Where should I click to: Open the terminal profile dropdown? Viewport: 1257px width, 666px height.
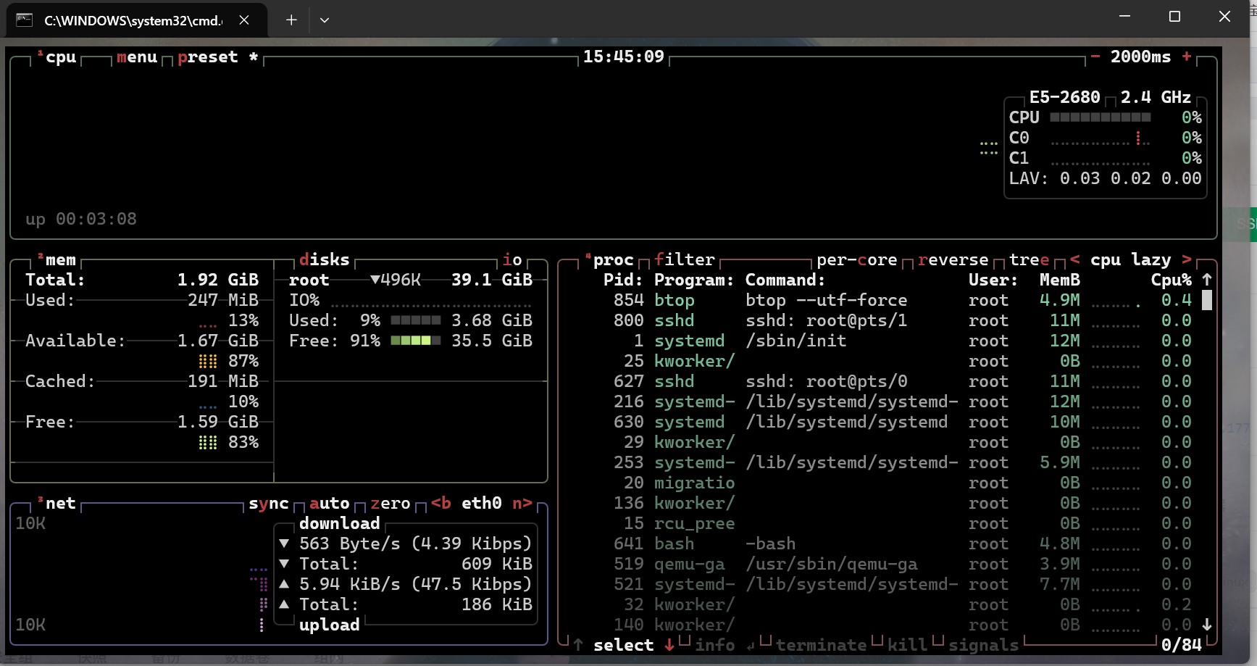point(325,20)
